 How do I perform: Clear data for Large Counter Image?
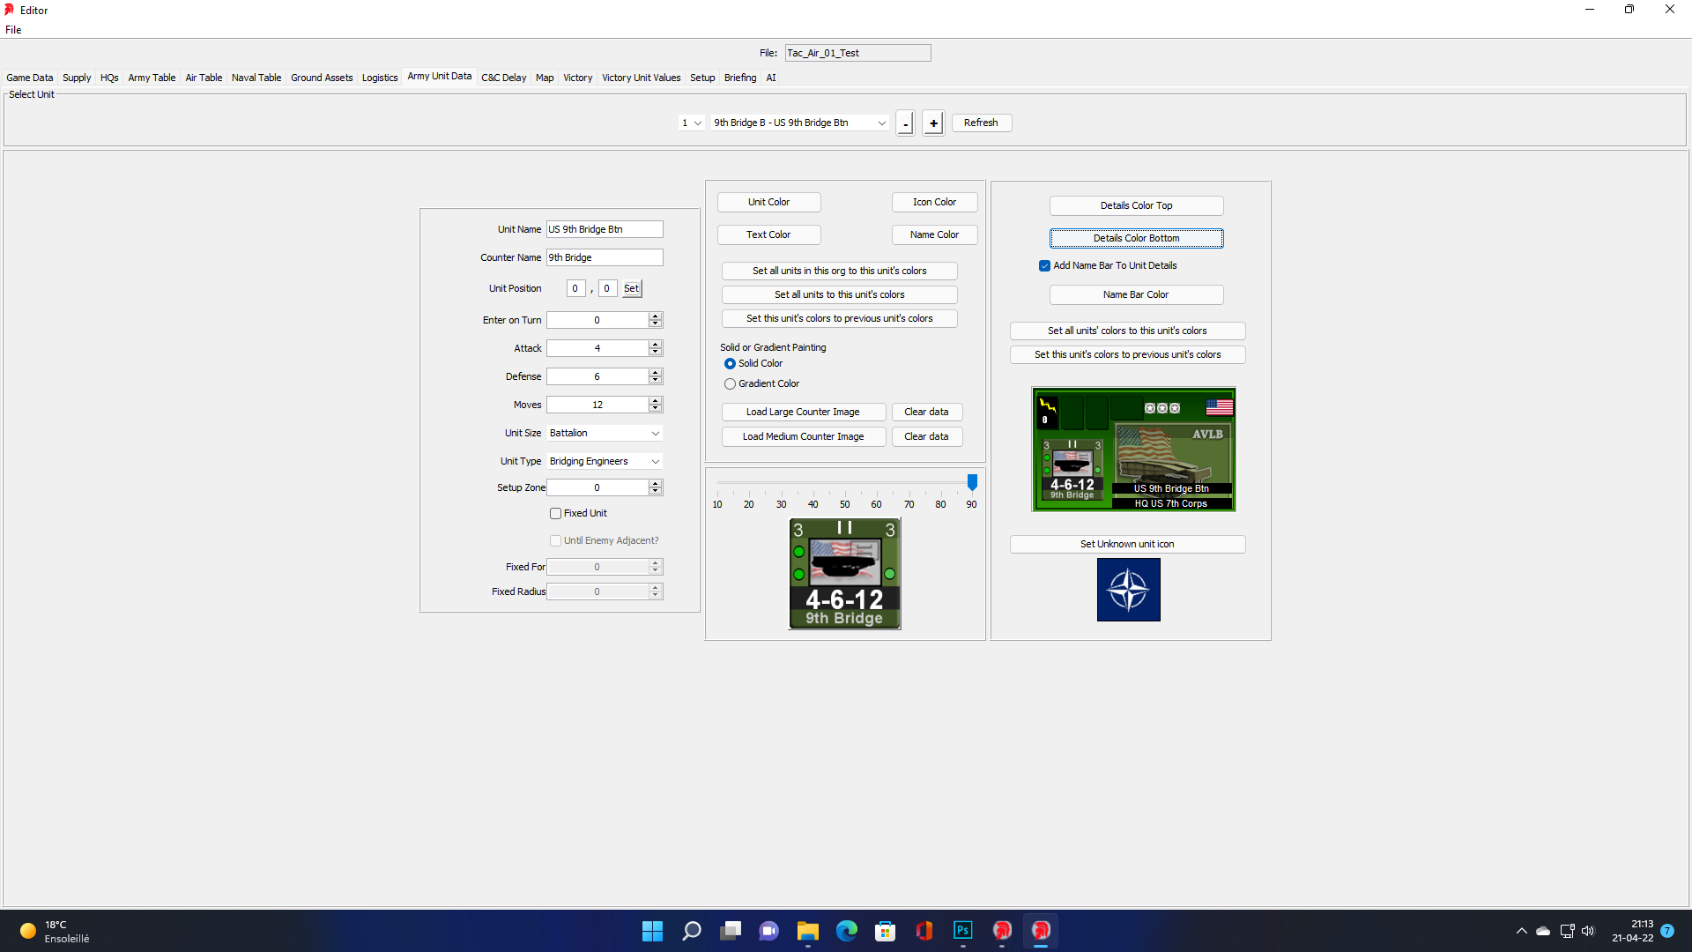click(926, 412)
